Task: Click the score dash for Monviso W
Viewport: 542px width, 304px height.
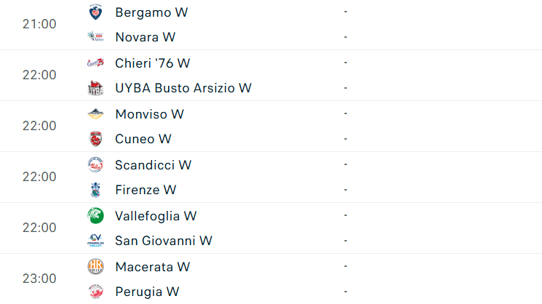Action: coord(345,114)
